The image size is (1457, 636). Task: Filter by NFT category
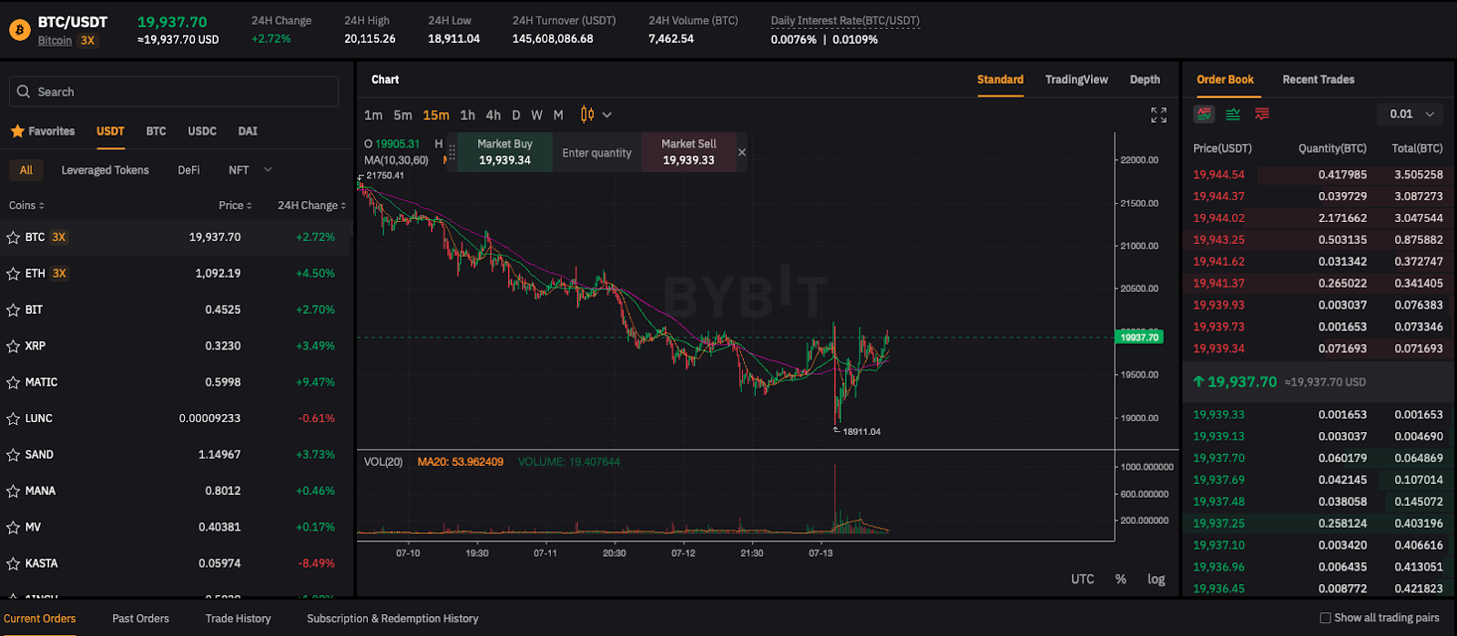pos(239,170)
